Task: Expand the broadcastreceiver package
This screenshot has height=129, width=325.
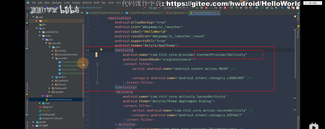Action: point(53,55)
